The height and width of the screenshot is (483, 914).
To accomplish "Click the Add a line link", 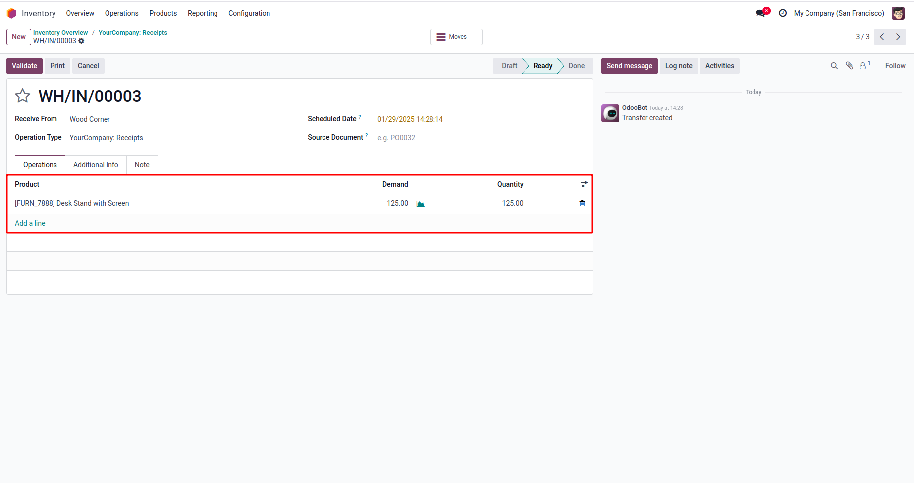I will tap(30, 223).
